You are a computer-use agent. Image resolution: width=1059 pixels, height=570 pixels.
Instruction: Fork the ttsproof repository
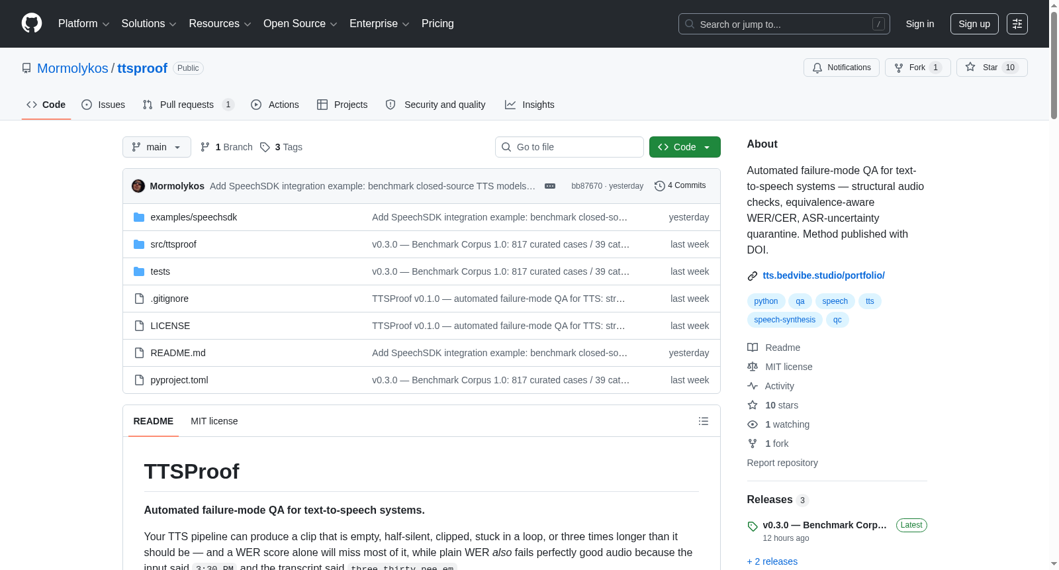coord(917,68)
